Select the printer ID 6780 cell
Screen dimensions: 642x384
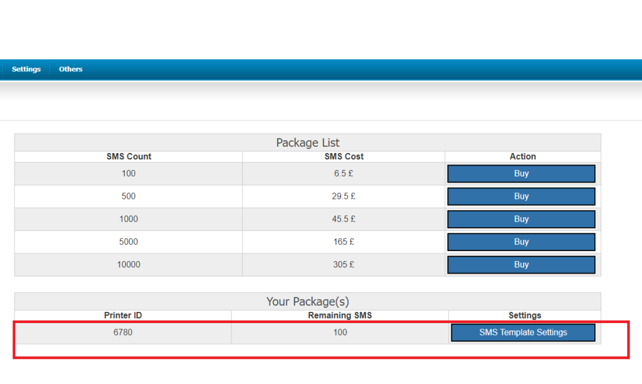[x=123, y=333]
